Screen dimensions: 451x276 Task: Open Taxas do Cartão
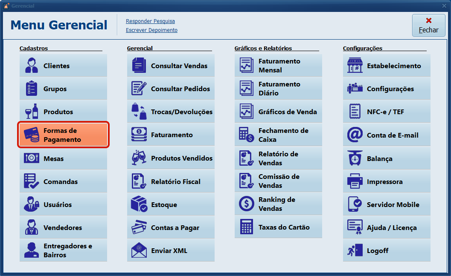pos(278,227)
